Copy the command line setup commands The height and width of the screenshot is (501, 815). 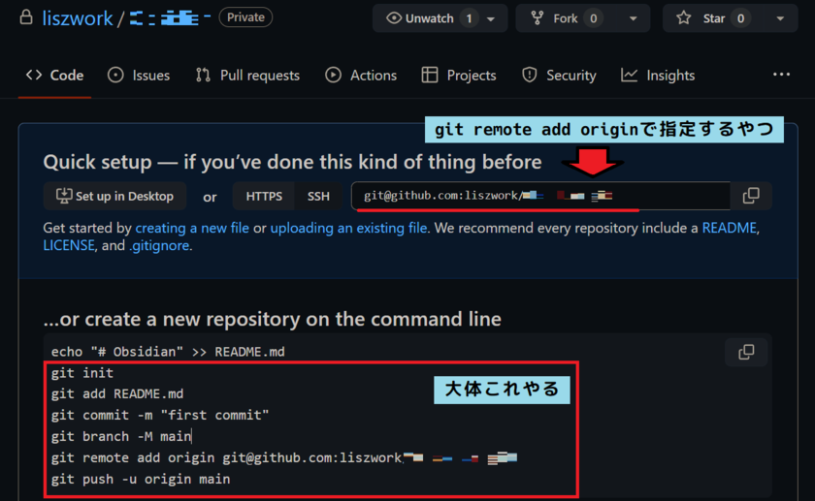746,352
